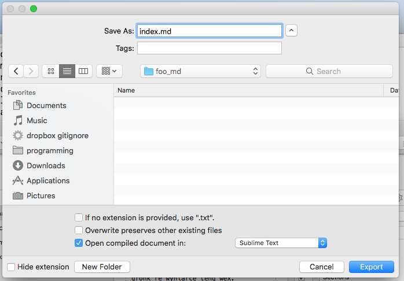This screenshot has height=281, width=404.
Task: Open the Sublime Text application dropdown
Action: pyautogui.click(x=281, y=243)
